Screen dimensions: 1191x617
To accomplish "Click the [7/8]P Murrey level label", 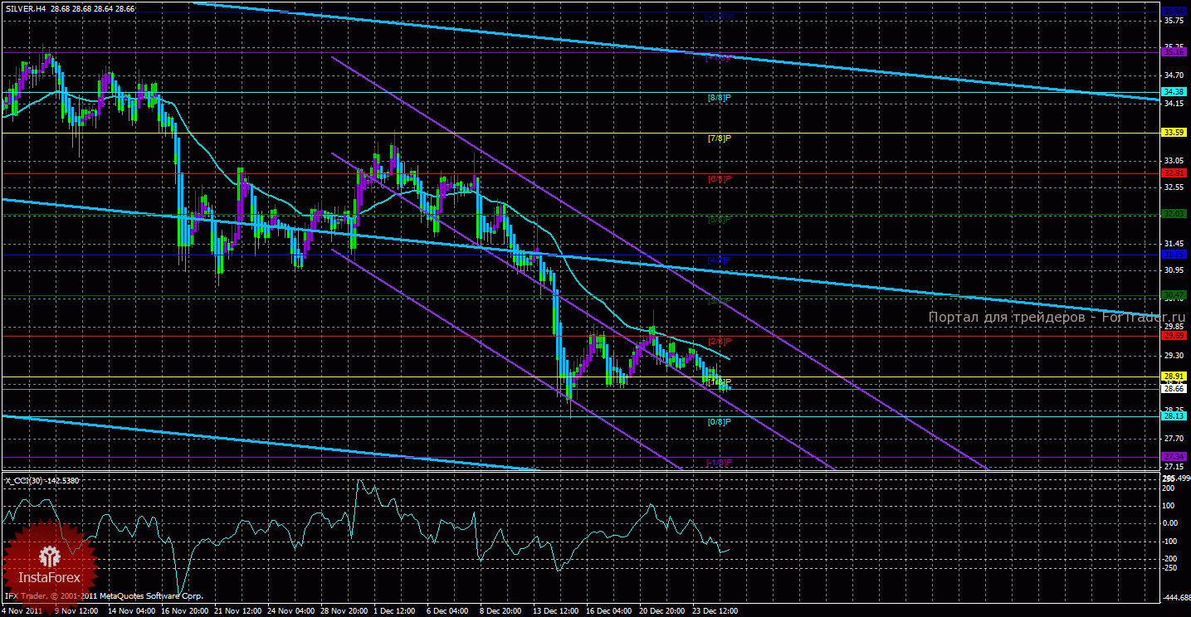I will click(x=719, y=138).
